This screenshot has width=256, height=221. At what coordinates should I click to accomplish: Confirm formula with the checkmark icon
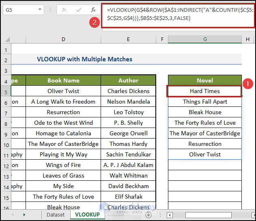(79, 10)
